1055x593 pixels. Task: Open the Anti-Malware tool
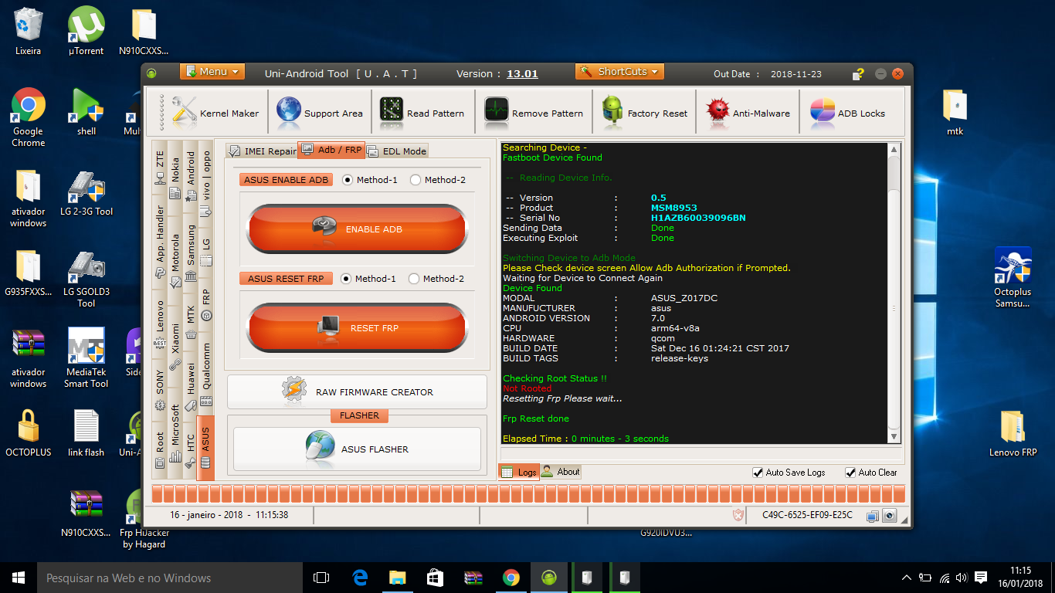(748, 113)
